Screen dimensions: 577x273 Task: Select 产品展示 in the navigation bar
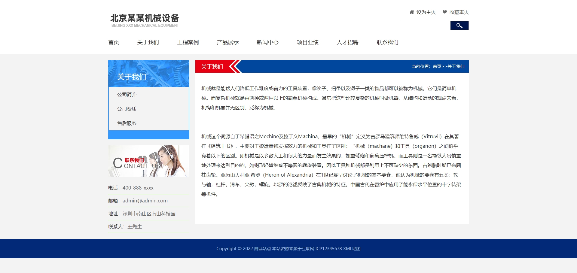click(228, 42)
